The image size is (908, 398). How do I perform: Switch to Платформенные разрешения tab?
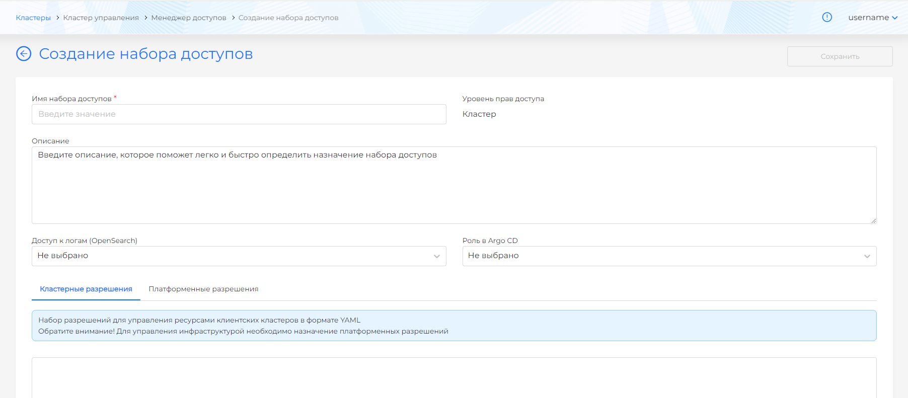203,289
